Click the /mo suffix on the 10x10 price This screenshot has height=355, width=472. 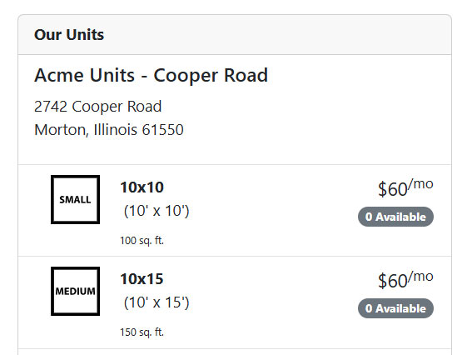click(x=421, y=183)
